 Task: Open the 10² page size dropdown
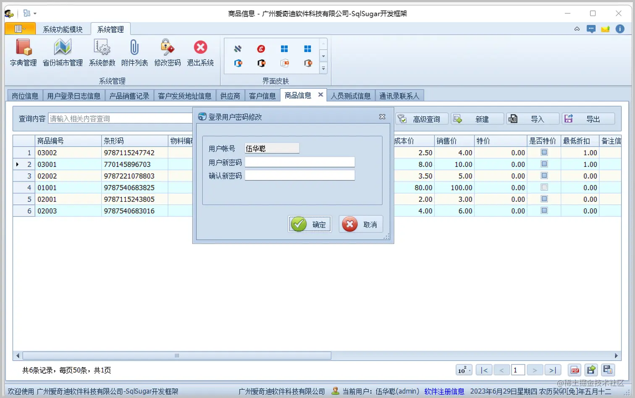[464, 370]
